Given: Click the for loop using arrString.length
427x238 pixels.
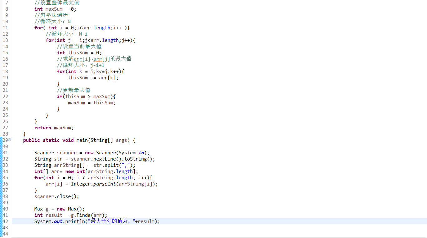Looking at the screenshot, I should [93, 178].
